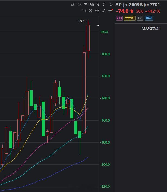Screen dimensions: 167x192
Task: Click the -160.0 axis label
Action: [105, 120]
